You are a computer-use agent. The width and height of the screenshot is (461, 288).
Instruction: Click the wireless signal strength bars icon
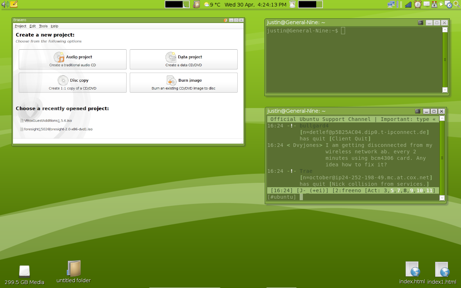click(408, 4)
